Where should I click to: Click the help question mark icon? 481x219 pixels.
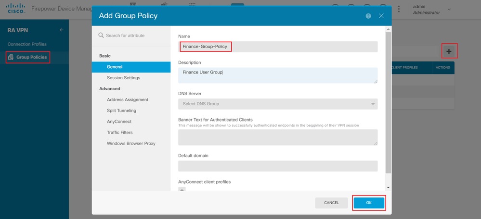[368, 16]
